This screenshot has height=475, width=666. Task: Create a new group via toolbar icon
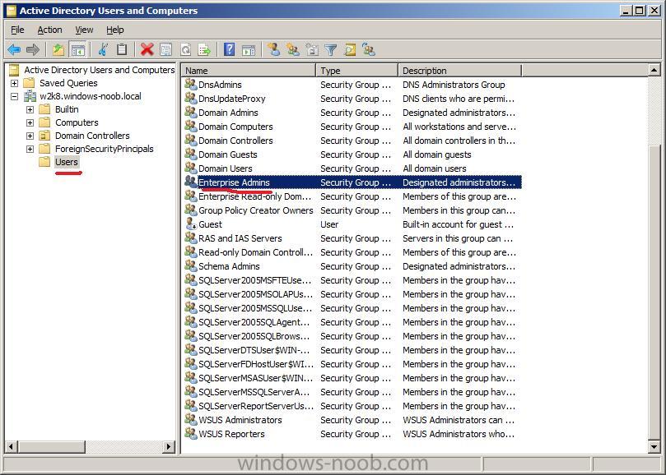292,50
